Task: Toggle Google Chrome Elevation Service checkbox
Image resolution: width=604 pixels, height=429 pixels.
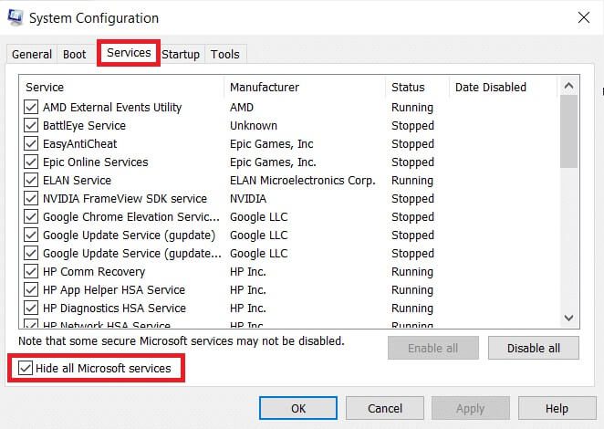Action: (x=31, y=216)
